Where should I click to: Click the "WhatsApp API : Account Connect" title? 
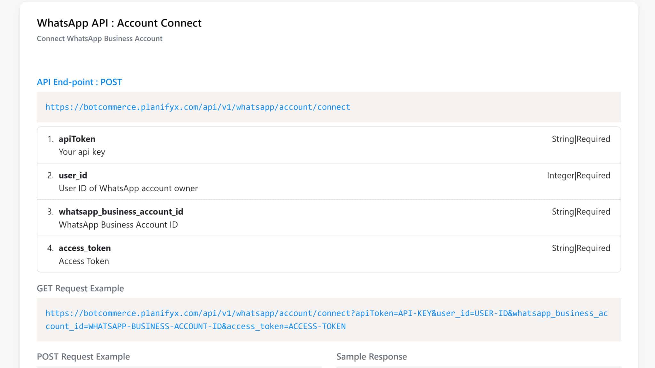tap(119, 23)
